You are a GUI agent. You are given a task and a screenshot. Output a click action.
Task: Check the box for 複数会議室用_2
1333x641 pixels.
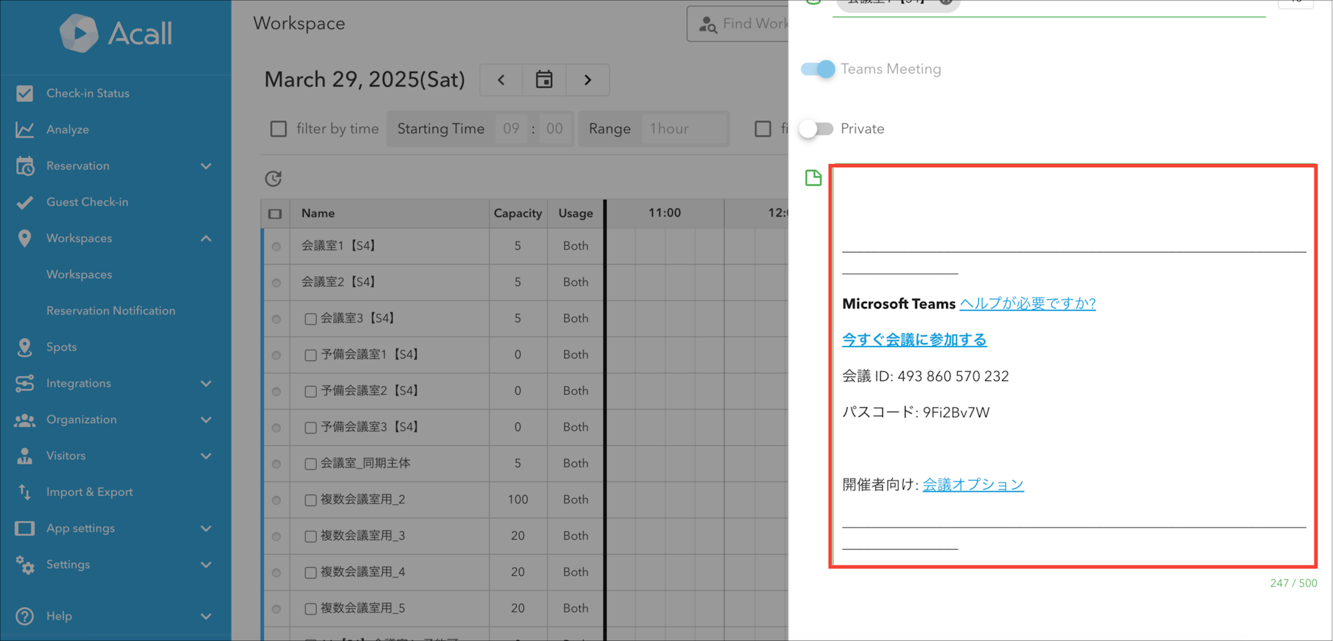pos(310,500)
